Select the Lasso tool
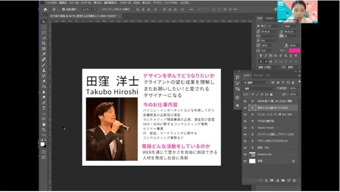Screen dimensions: 340x192 (x=44, y=33)
